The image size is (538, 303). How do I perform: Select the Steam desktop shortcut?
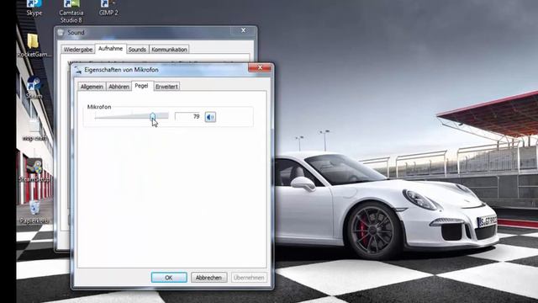[34, 88]
